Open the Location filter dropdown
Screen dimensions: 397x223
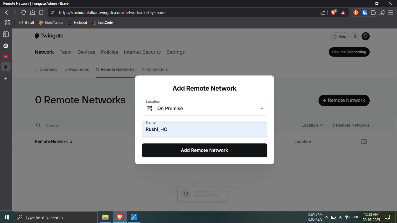(312, 125)
